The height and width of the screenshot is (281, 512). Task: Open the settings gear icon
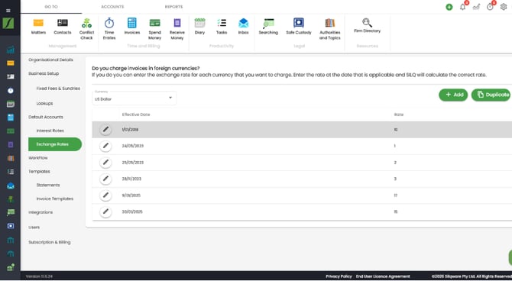tap(504, 7)
